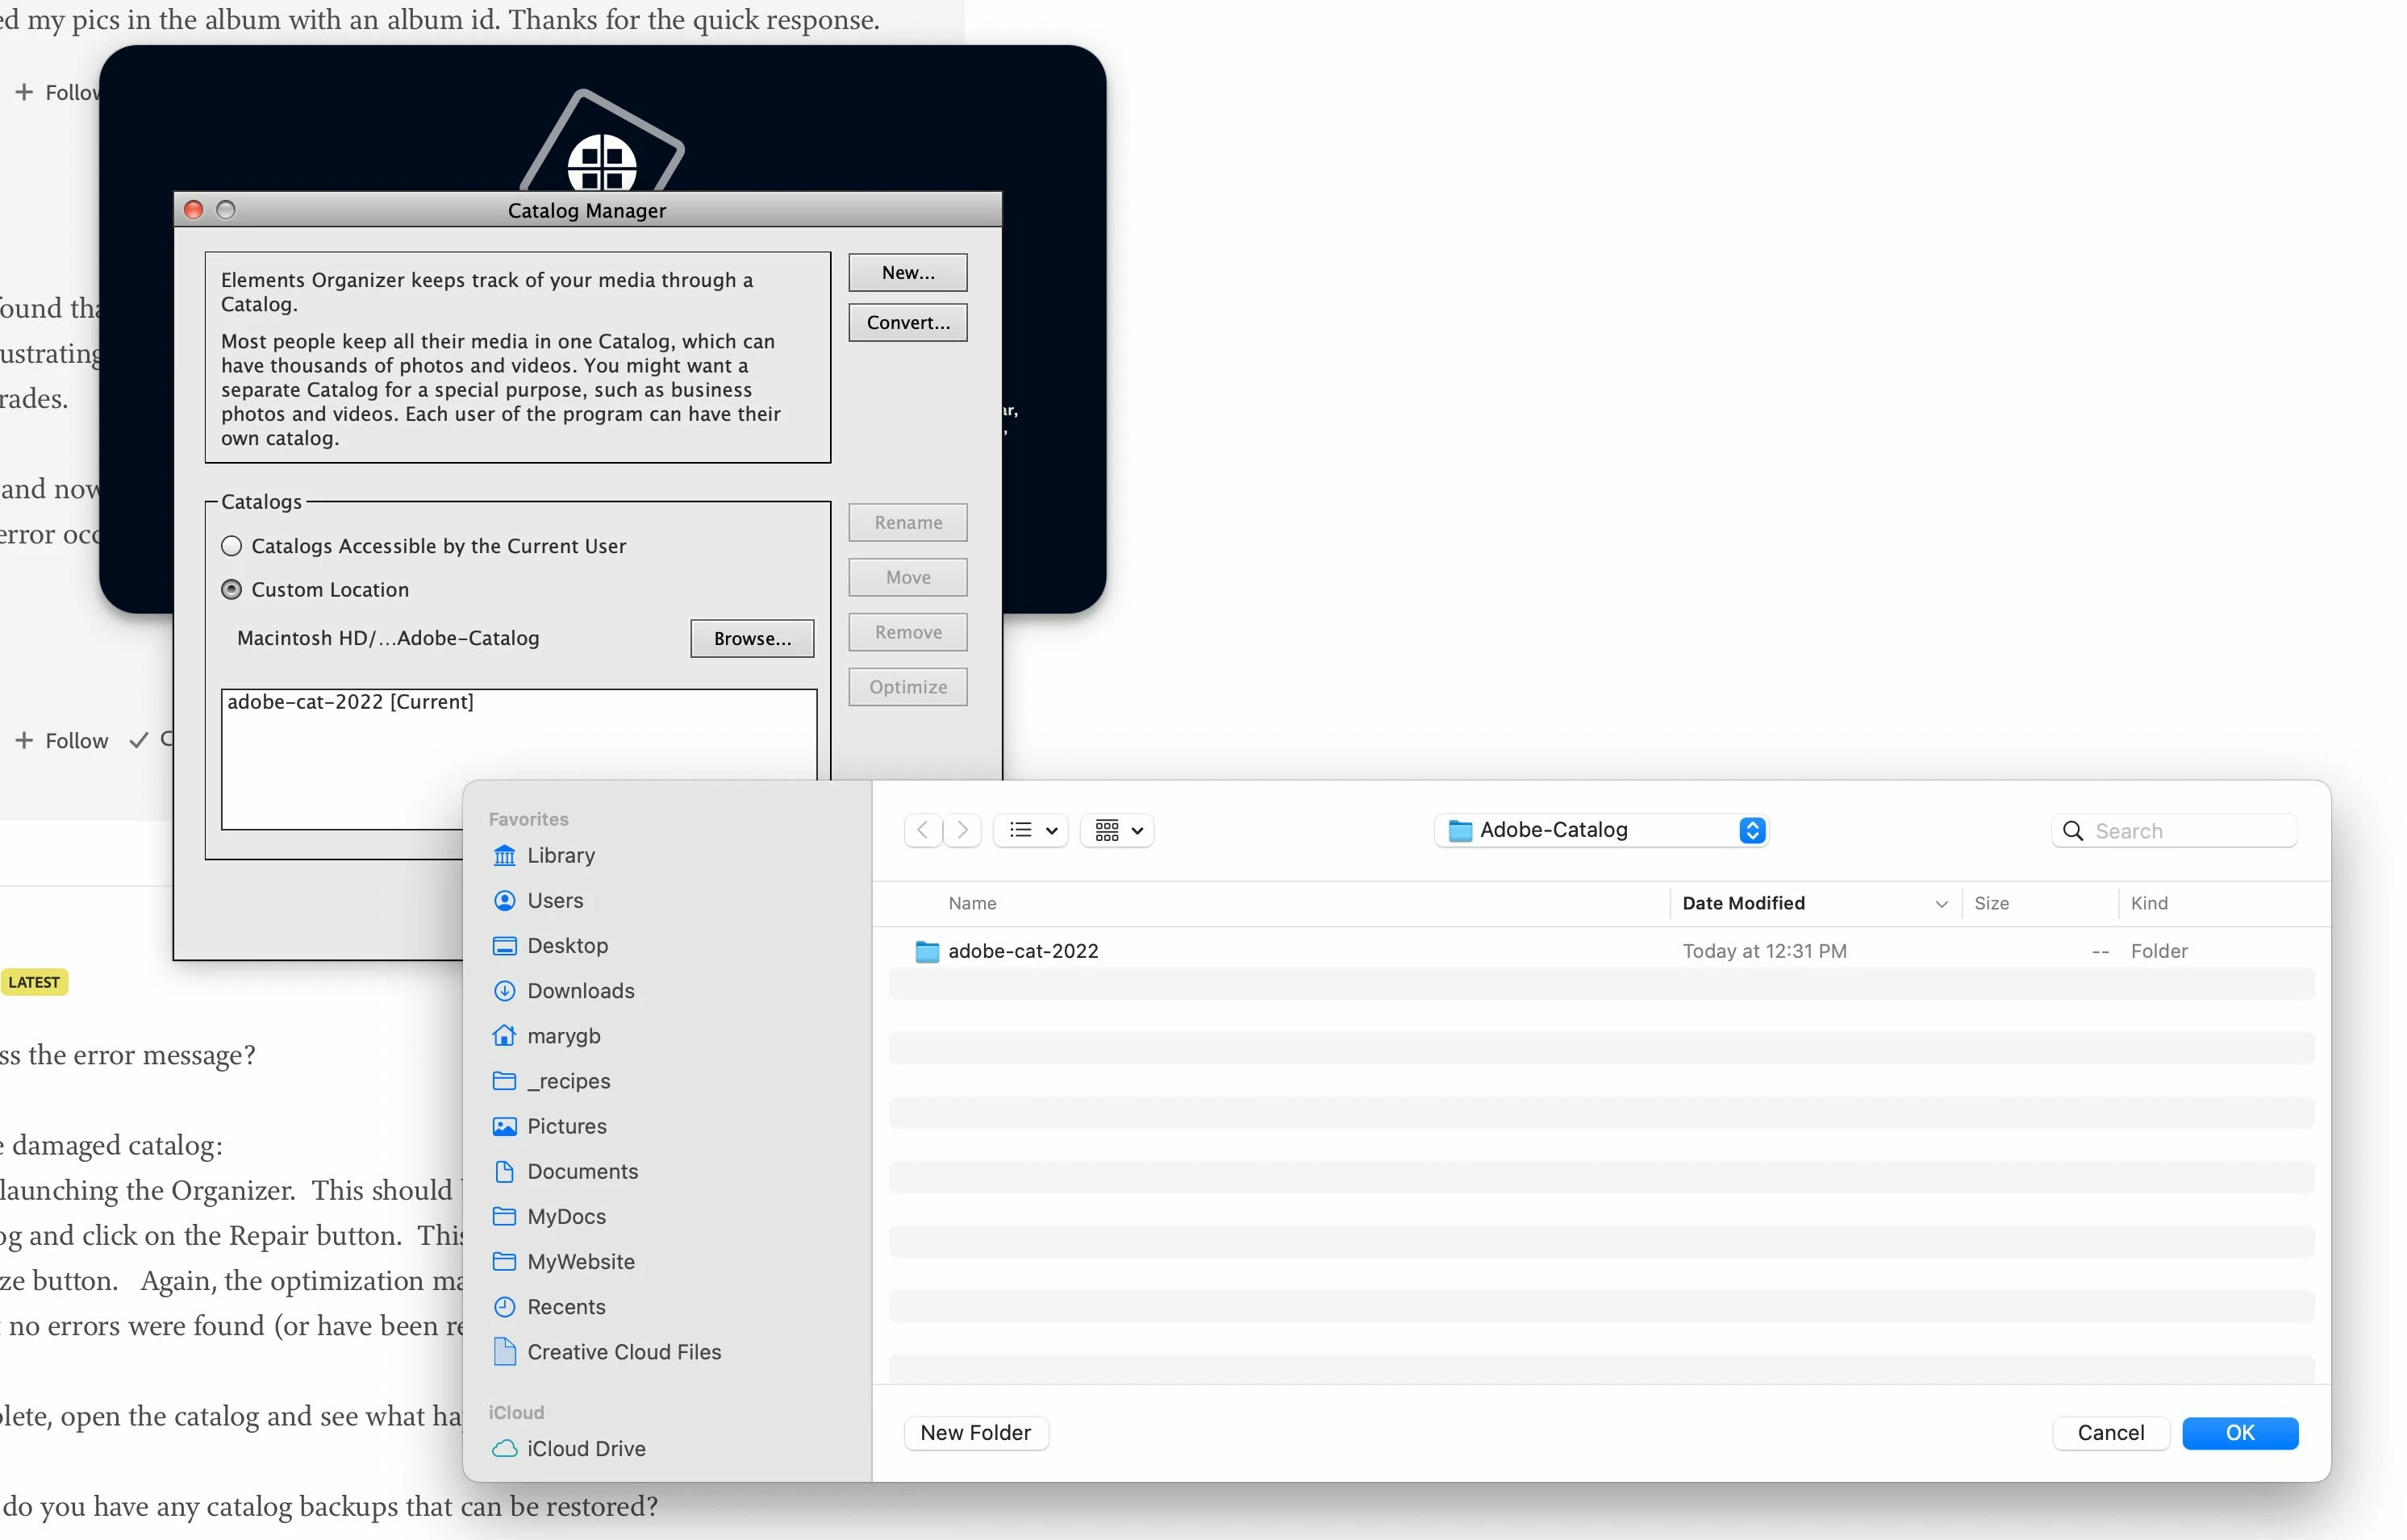Screen dimensions: 2407x1540
Task: Select Custom Location radio button
Action: 232,590
